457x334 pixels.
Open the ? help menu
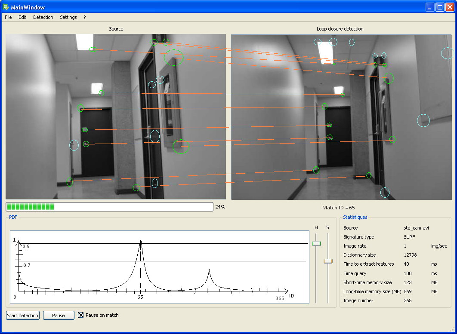(x=84, y=17)
